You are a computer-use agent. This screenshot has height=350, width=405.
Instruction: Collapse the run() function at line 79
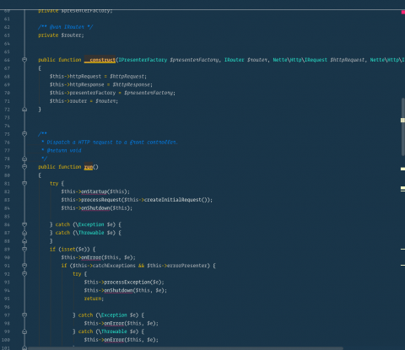tap(24, 167)
